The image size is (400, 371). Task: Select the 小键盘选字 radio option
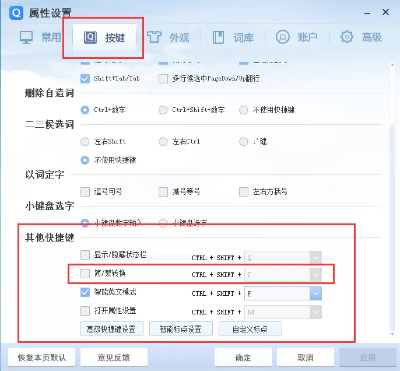click(163, 223)
